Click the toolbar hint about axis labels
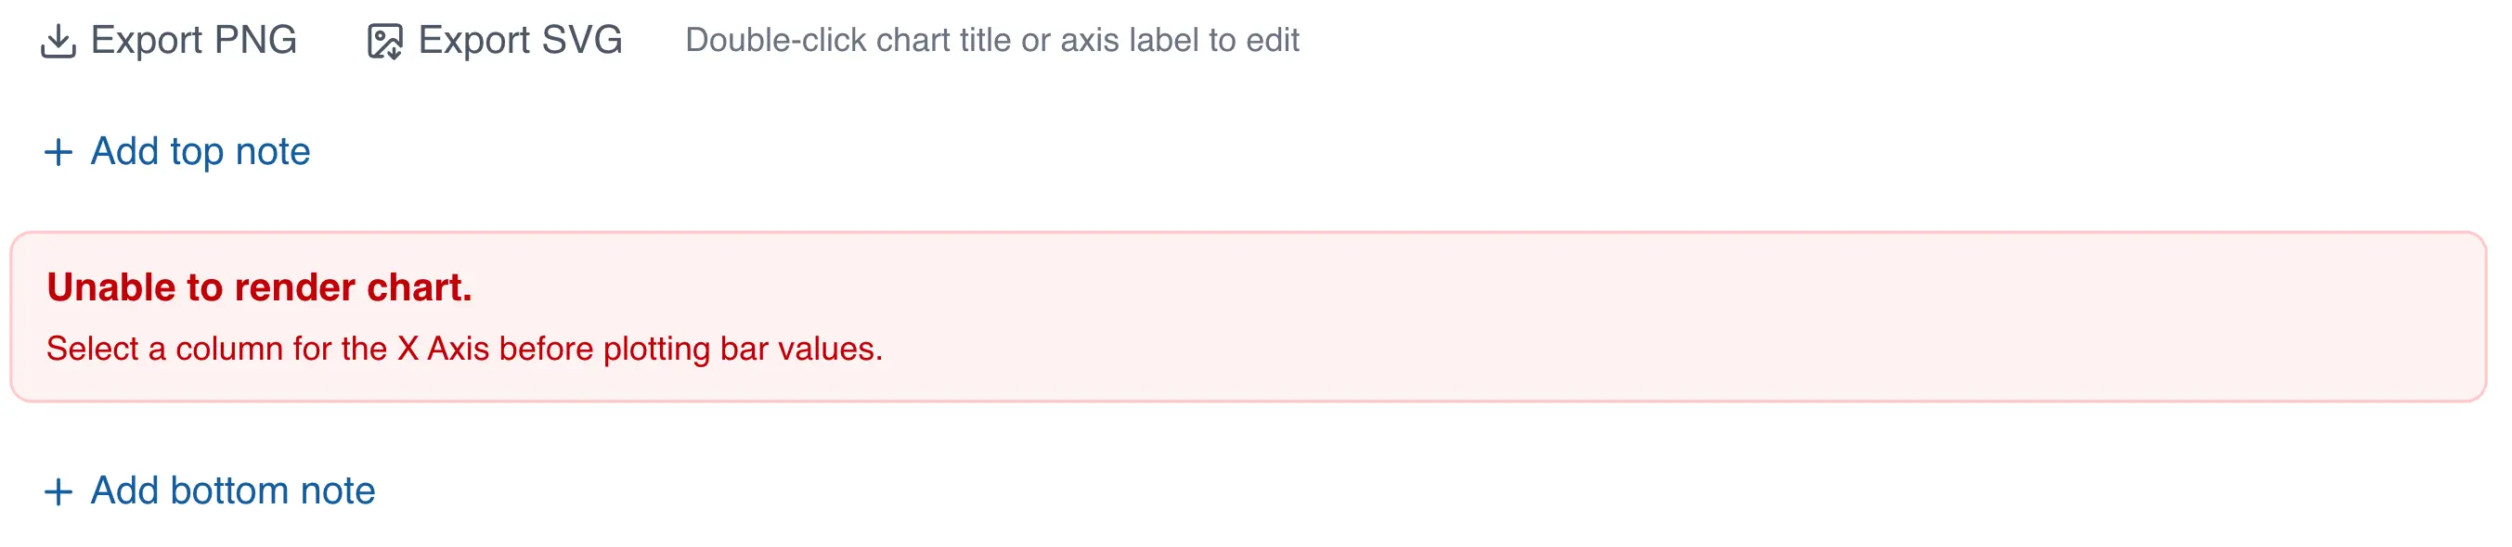The height and width of the screenshot is (547, 2512). 992,41
